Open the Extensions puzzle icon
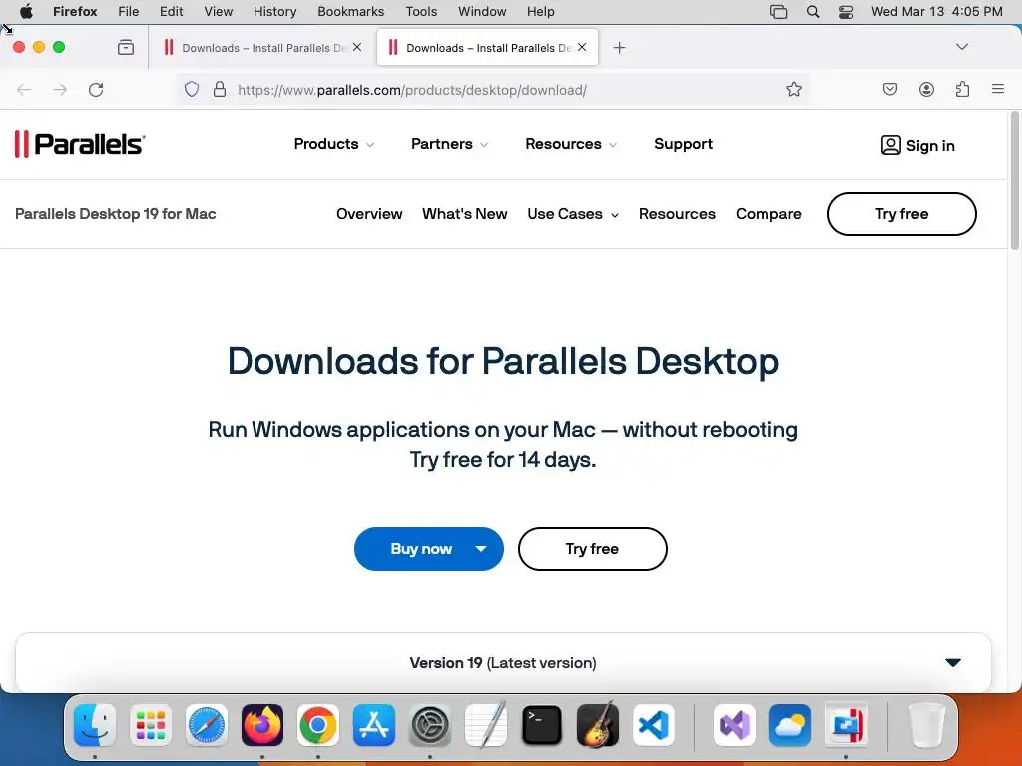 [962, 89]
